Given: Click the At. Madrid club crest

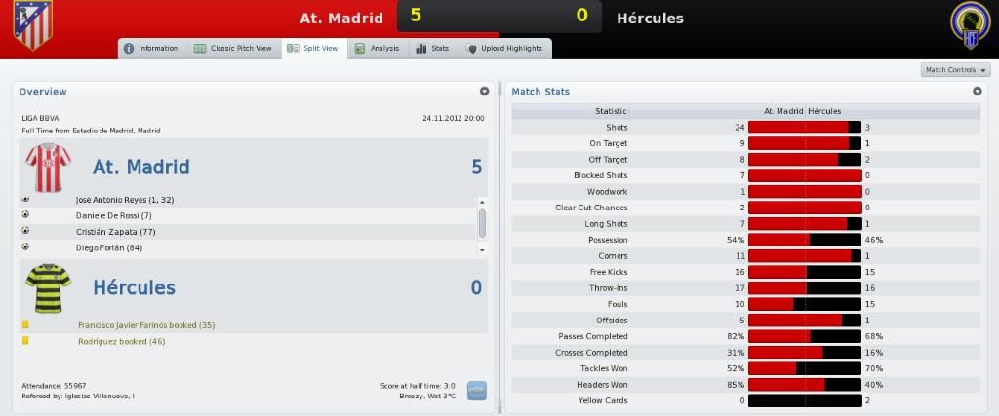Looking at the screenshot, I should click(32, 24).
